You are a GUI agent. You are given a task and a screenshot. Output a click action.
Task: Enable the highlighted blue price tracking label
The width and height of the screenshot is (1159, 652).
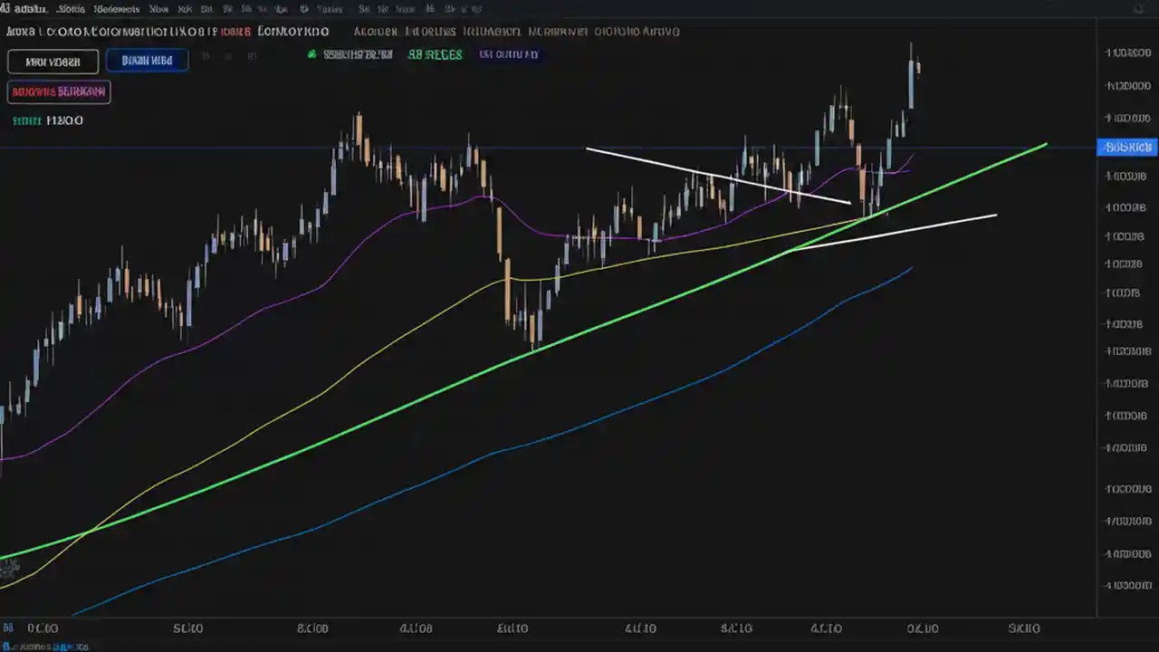coord(1126,147)
